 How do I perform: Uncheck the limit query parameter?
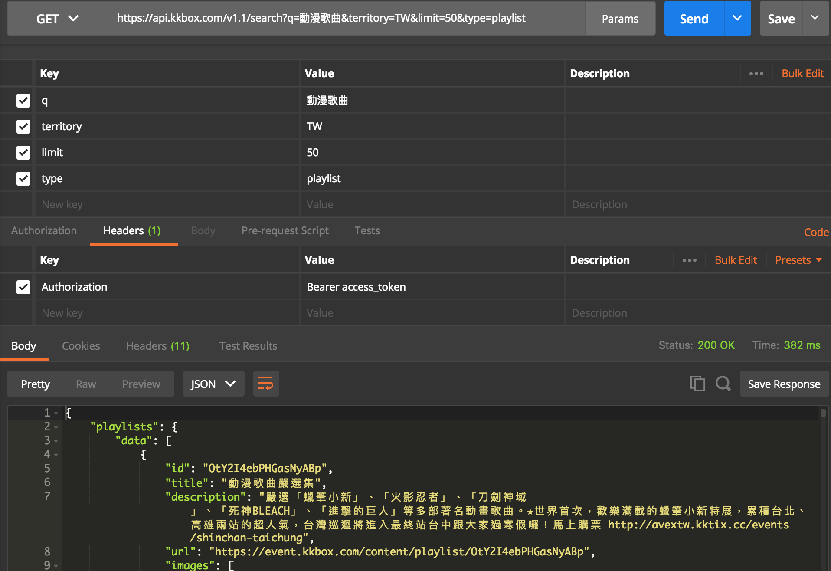23,153
